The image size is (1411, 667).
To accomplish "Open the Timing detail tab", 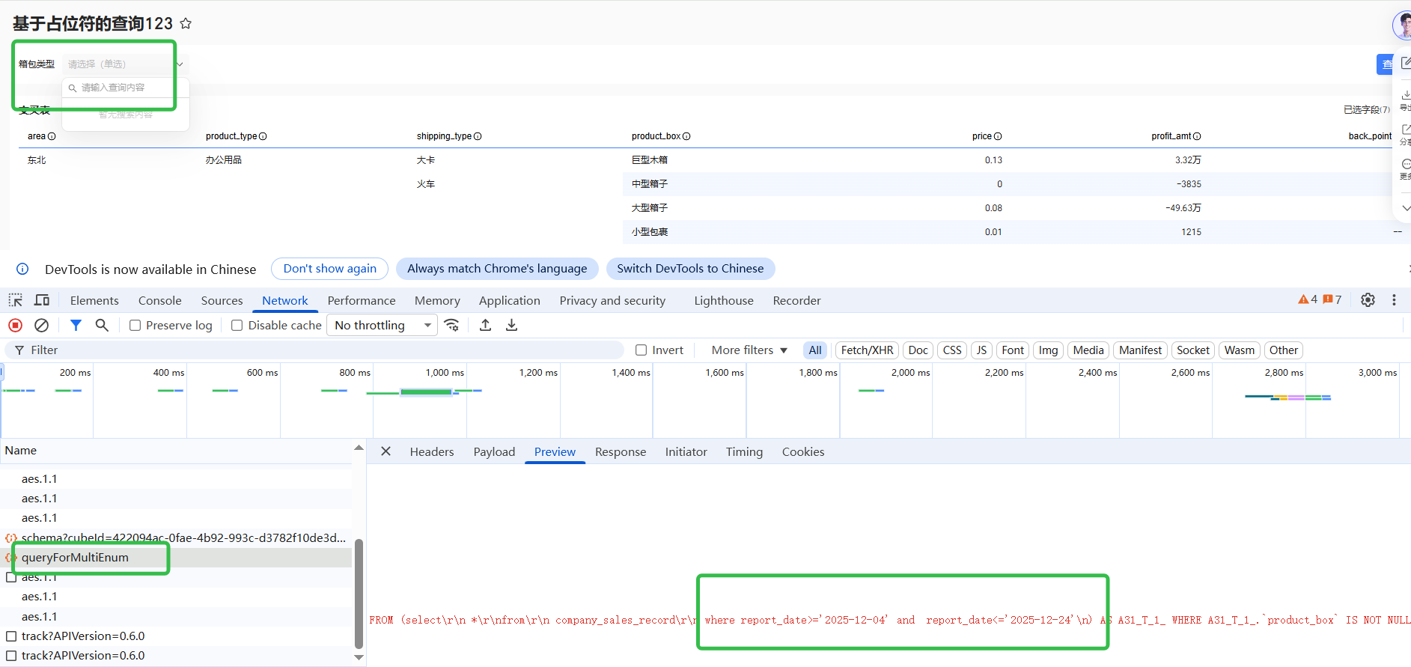I will 744,451.
